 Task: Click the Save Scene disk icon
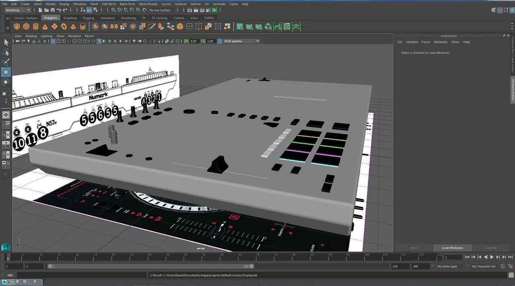53,10
